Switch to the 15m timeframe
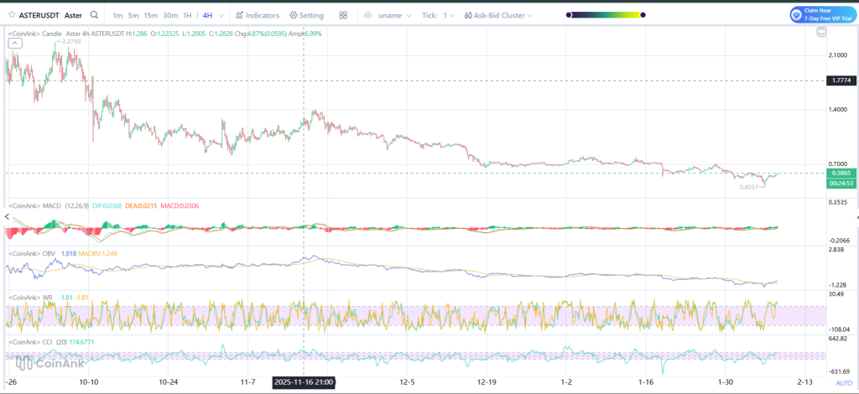 point(150,15)
